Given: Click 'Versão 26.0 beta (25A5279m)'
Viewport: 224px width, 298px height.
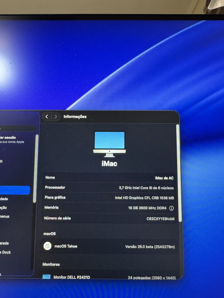Looking at the screenshot, I should click(x=150, y=247).
